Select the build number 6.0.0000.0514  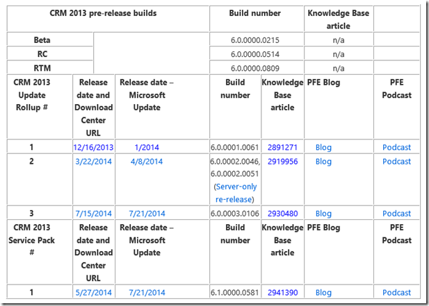click(x=255, y=54)
